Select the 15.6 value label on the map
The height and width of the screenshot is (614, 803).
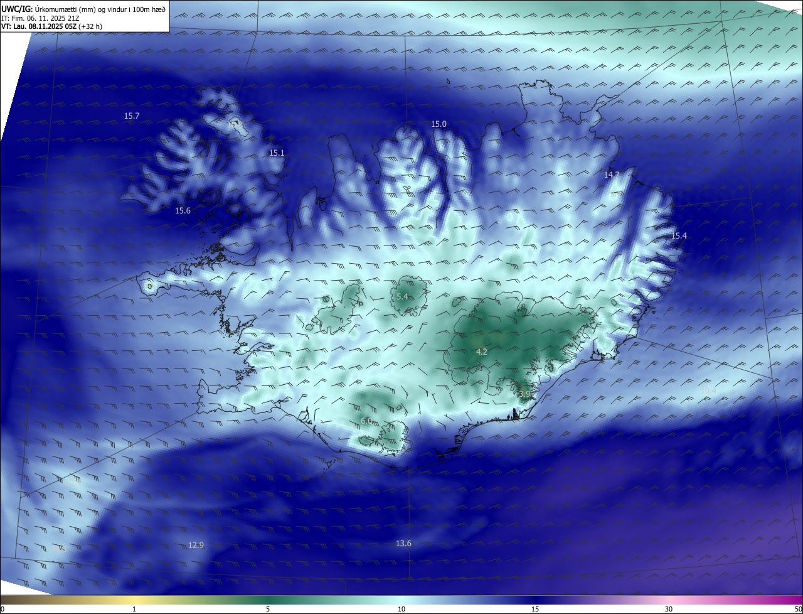click(183, 210)
